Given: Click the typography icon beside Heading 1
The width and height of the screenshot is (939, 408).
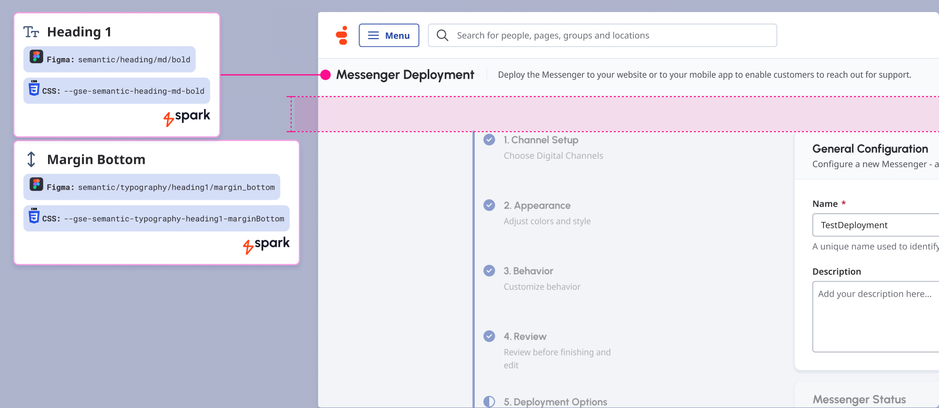Looking at the screenshot, I should click(31, 32).
